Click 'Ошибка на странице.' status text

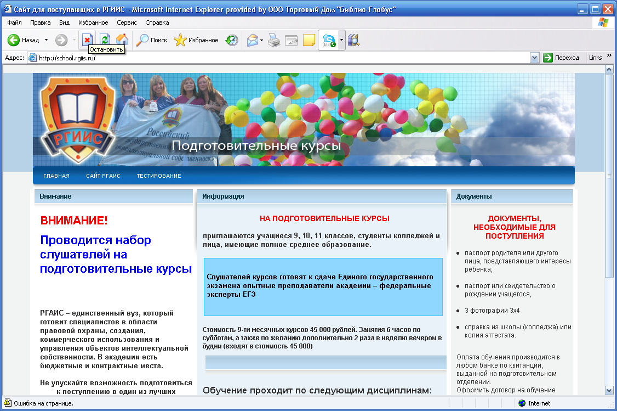(43, 403)
